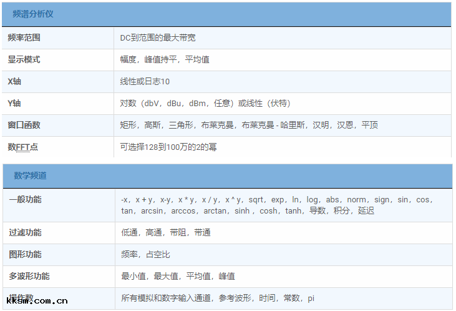Select the 频率范围 row label
Viewport: 456px width, 311px height.
24,37
